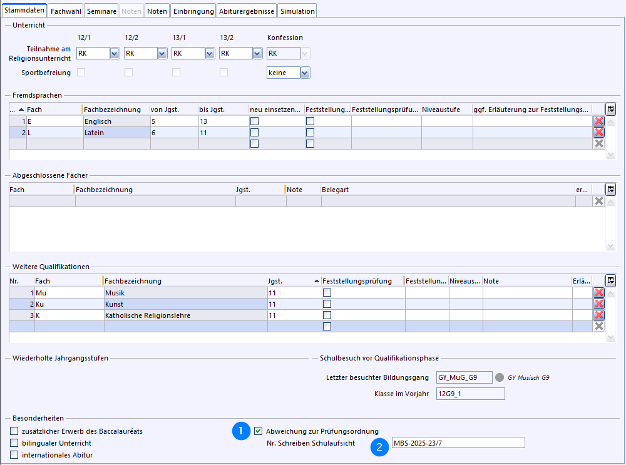This screenshot has width=626, height=465.
Task: Open the Abiturergebnisse tab
Action: point(247,11)
